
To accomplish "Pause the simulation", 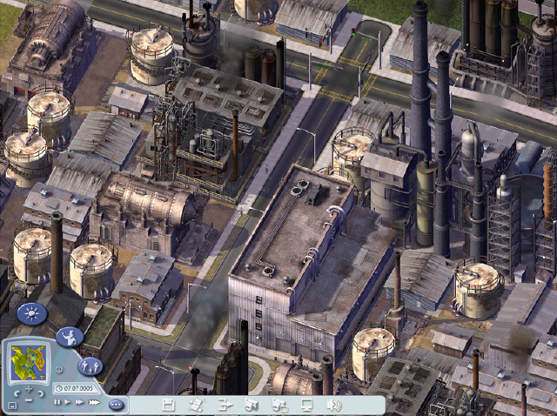I will (x=57, y=402).
